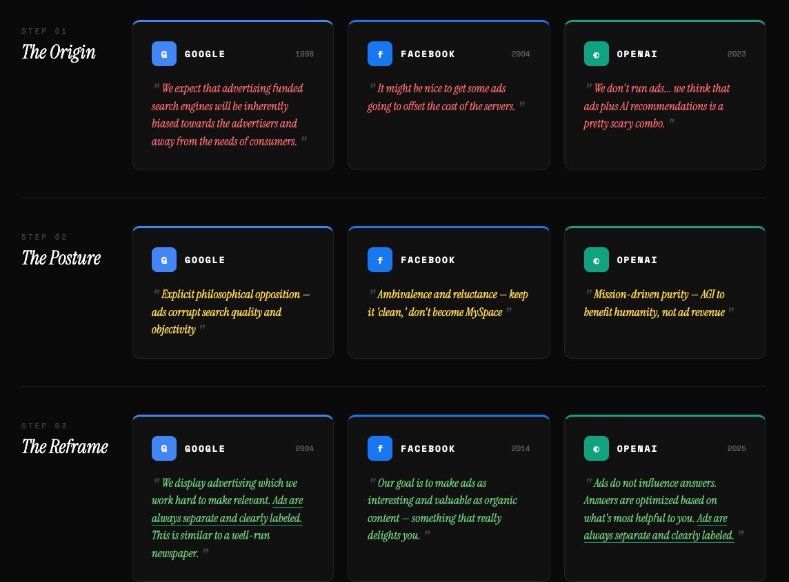Click 'The Reframe' heading
Image resolution: width=789 pixels, height=582 pixels.
[64, 446]
